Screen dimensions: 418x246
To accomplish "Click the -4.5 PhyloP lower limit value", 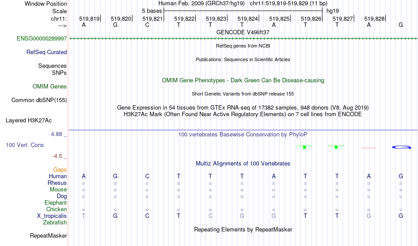I will (x=57, y=156).
